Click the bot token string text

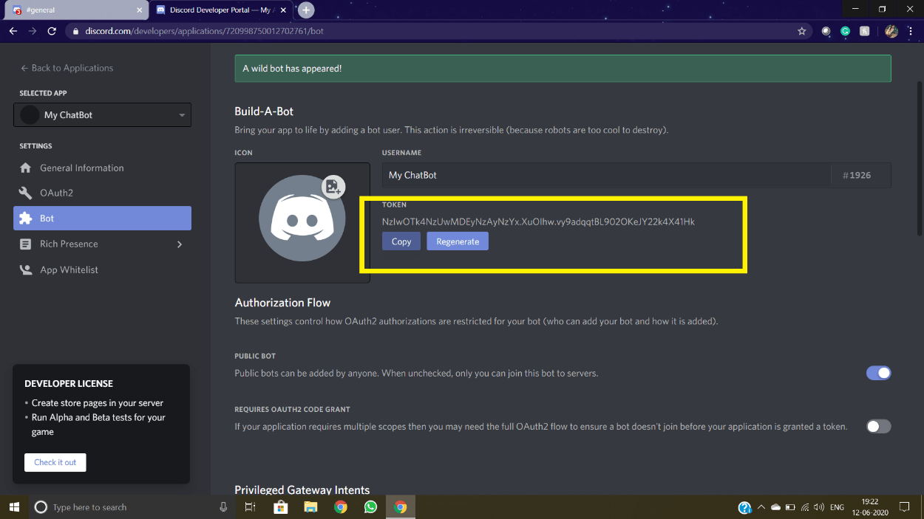pos(538,221)
